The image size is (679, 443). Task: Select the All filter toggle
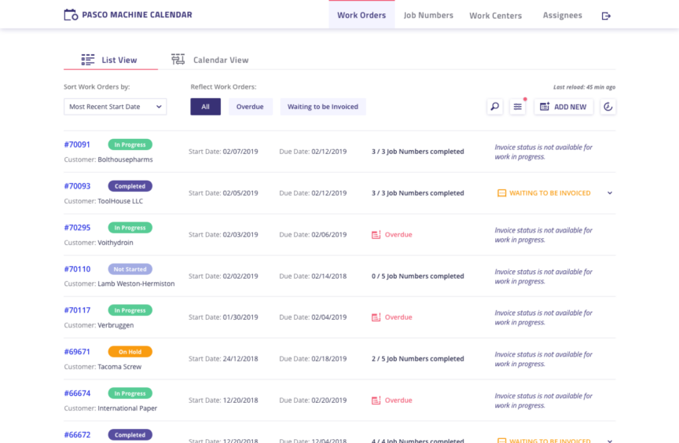[x=205, y=107]
